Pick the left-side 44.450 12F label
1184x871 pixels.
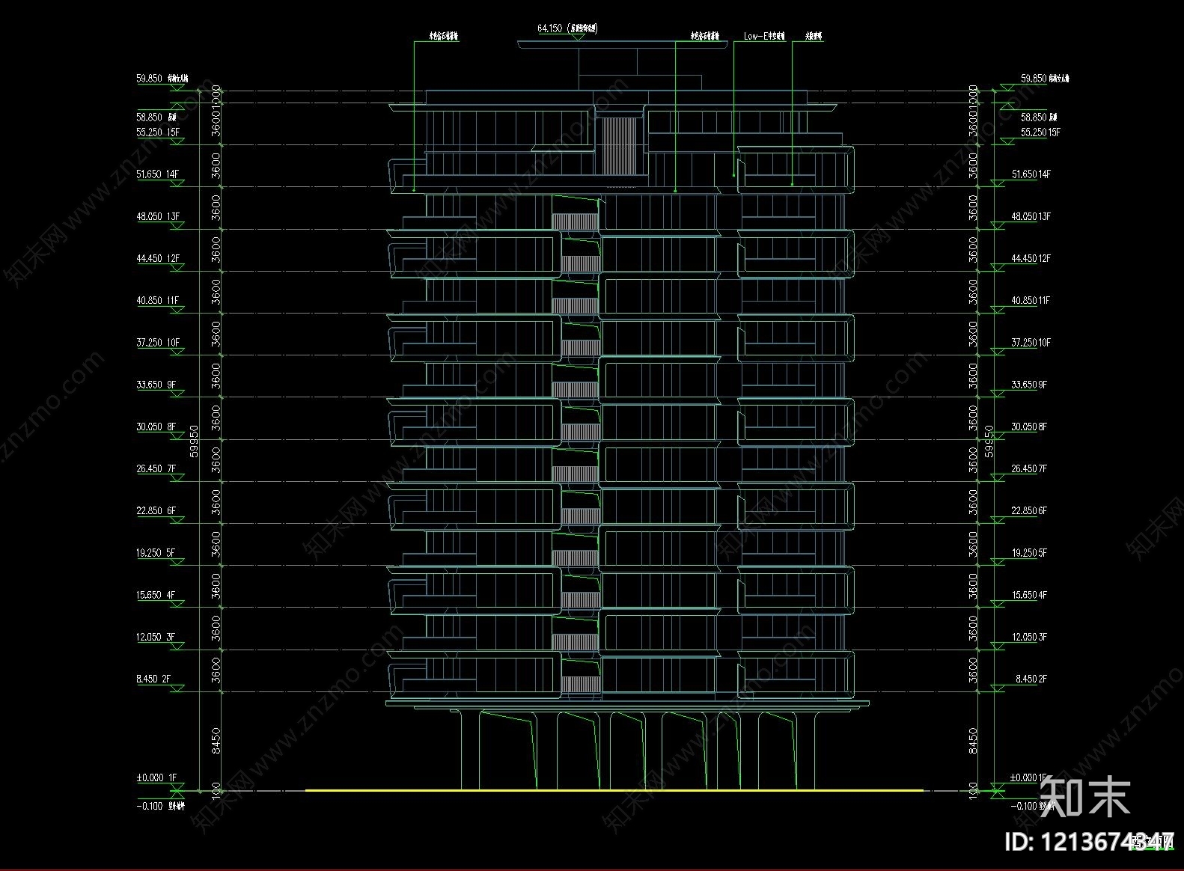pyautogui.click(x=158, y=258)
